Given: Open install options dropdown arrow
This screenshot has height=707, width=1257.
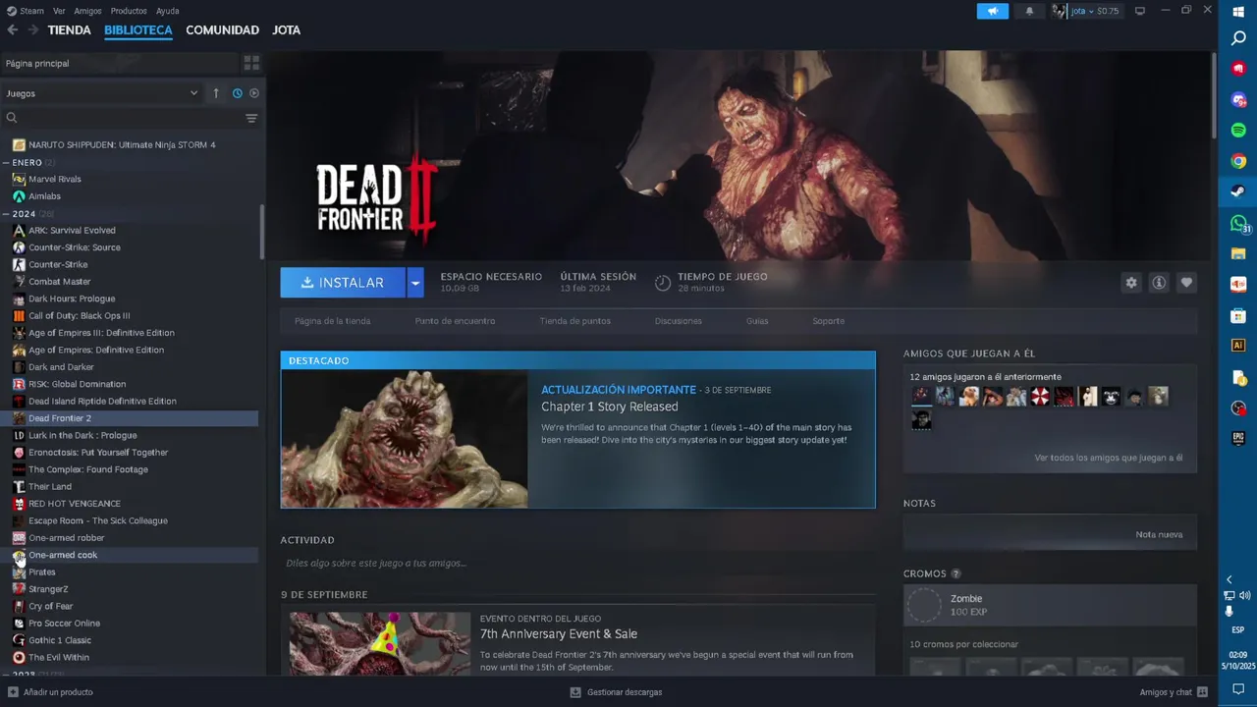Looking at the screenshot, I should (415, 283).
